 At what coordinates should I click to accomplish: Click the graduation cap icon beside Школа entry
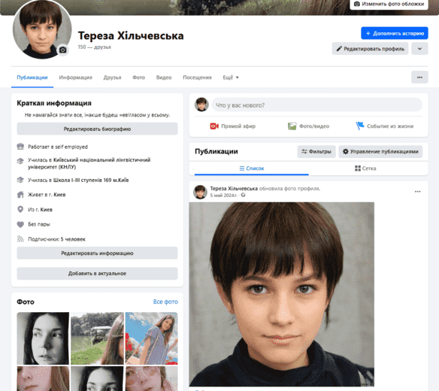coord(20,180)
